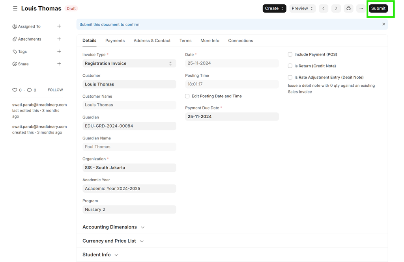This screenshot has width=404, height=262.
Task: Click the heart like icon
Action: point(15,90)
